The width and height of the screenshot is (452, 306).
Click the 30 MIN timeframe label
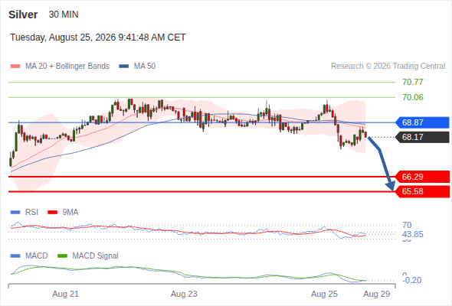tap(64, 15)
